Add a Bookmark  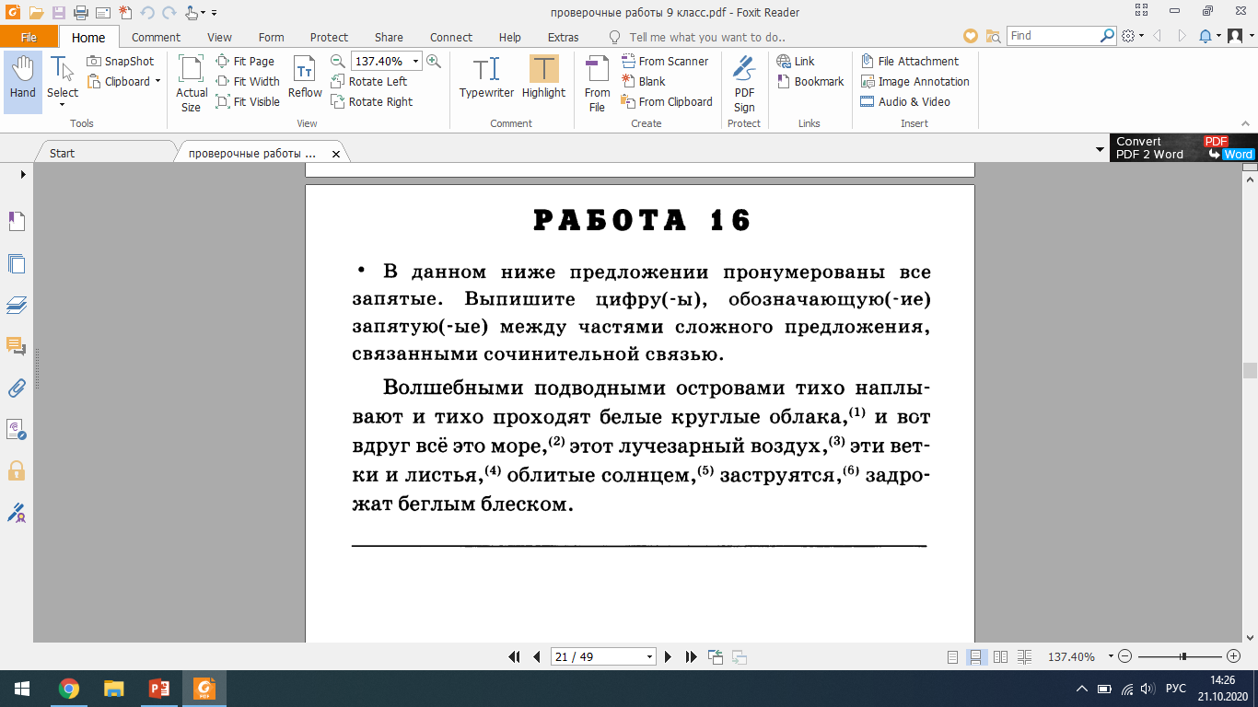tap(810, 81)
